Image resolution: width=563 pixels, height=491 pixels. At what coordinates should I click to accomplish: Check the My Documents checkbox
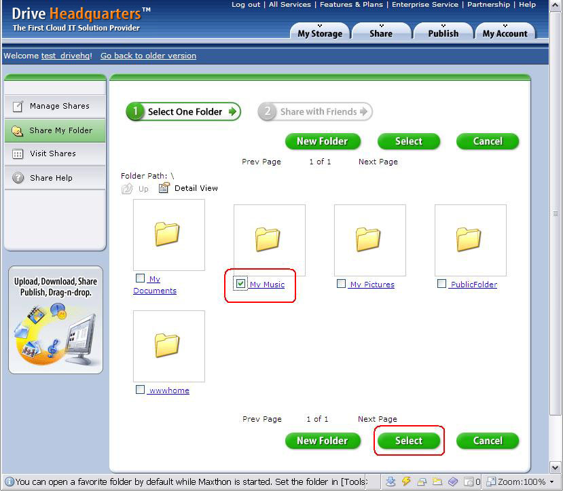140,278
